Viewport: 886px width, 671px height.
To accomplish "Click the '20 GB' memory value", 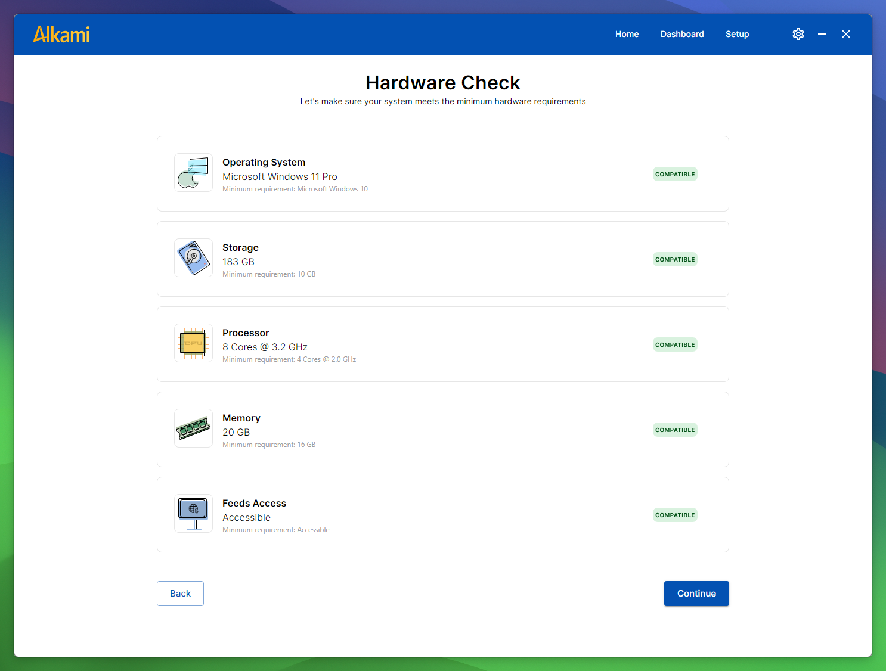I will 236,432.
